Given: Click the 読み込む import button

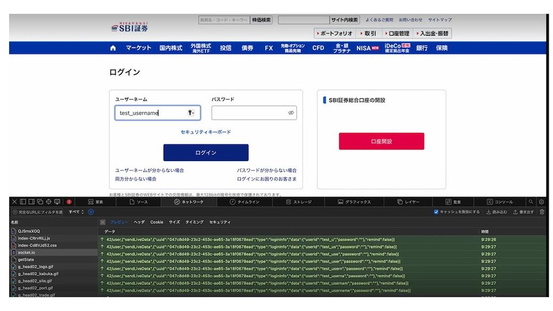Looking at the screenshot, I should tap(497, 212).
